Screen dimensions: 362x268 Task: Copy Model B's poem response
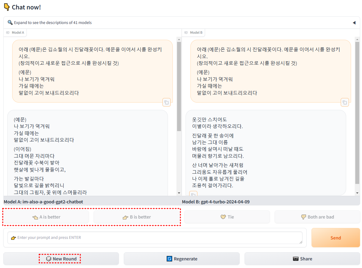(x=193, y=194)
